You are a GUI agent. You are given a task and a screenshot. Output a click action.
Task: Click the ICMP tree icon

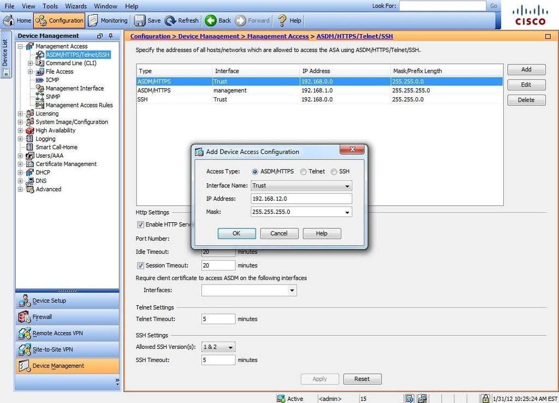pos(40,80)
